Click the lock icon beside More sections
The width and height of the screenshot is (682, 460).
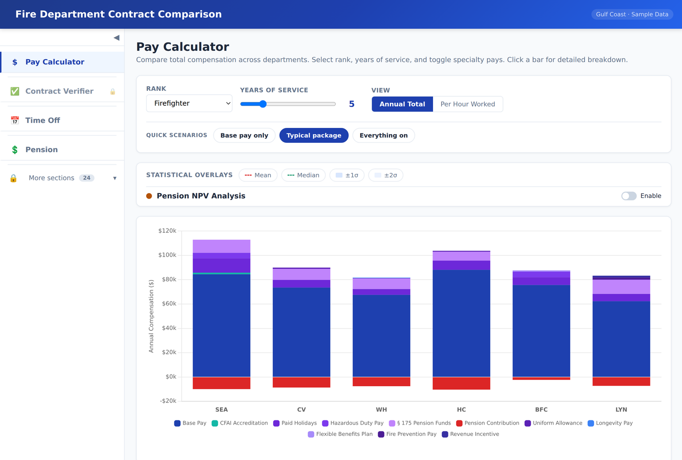[x=14, y=178]
